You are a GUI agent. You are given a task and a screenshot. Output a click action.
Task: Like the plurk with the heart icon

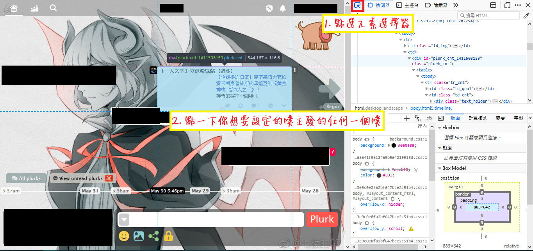(254, 106)
